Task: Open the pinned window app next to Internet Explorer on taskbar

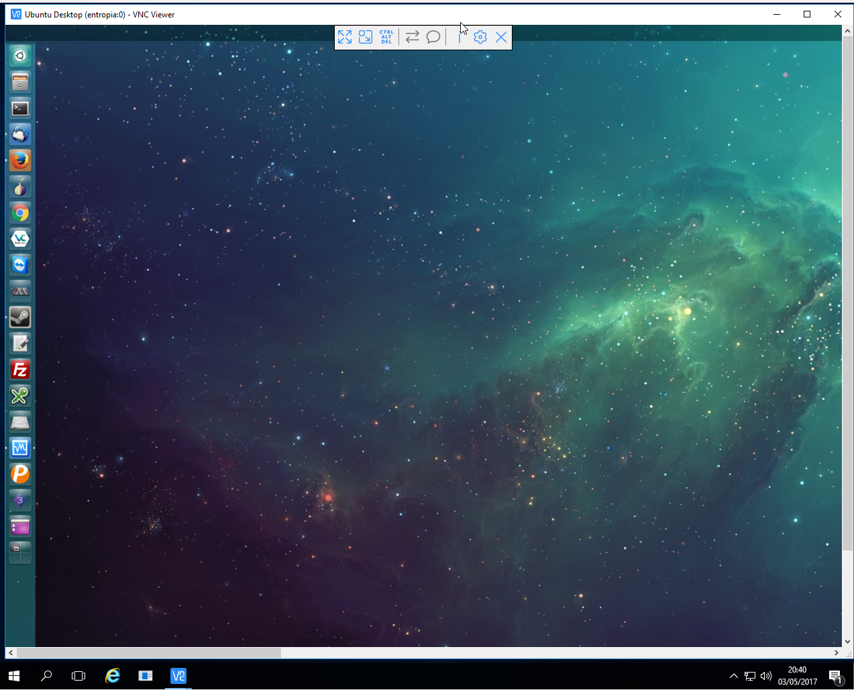Action: click(146, 676)
